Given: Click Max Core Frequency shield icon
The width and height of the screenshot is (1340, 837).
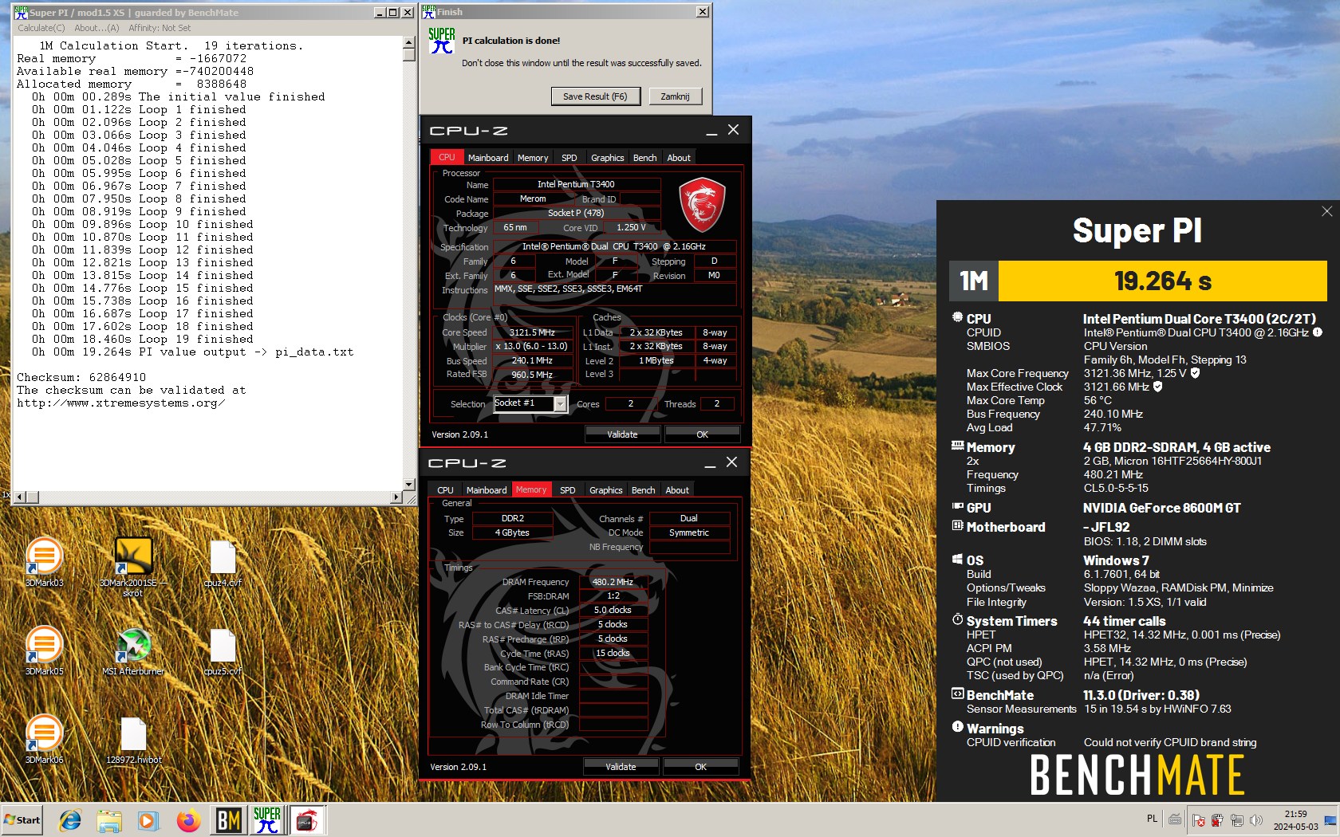Looking at the screenshot, I should 1195,373.
